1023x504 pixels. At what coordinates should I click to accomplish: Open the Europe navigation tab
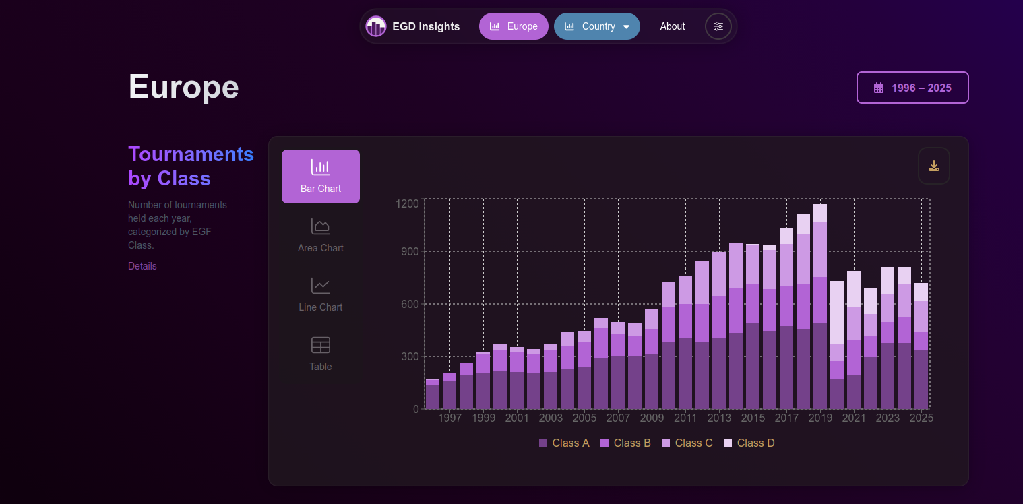[x=514, y=26]
